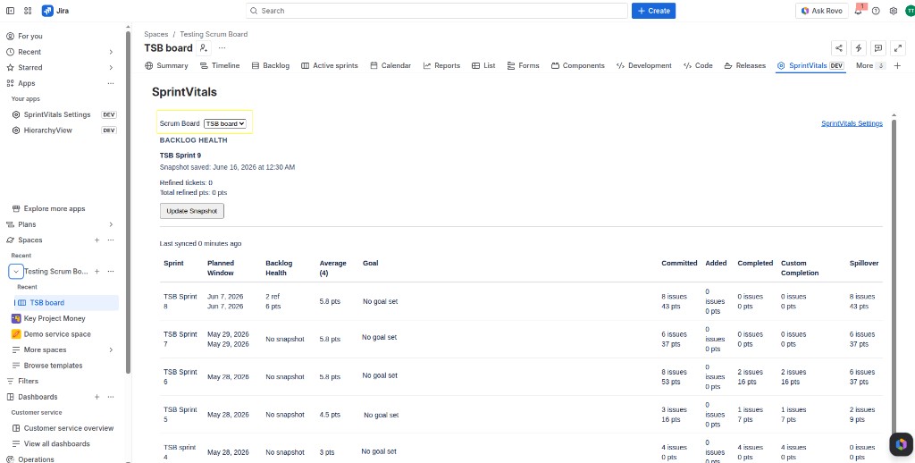Image resolution: width=915 pixels, height=463 pixels.
Task: Open the ellipsis beside Testing Scrum Board
Action: [x=111, y=271]
